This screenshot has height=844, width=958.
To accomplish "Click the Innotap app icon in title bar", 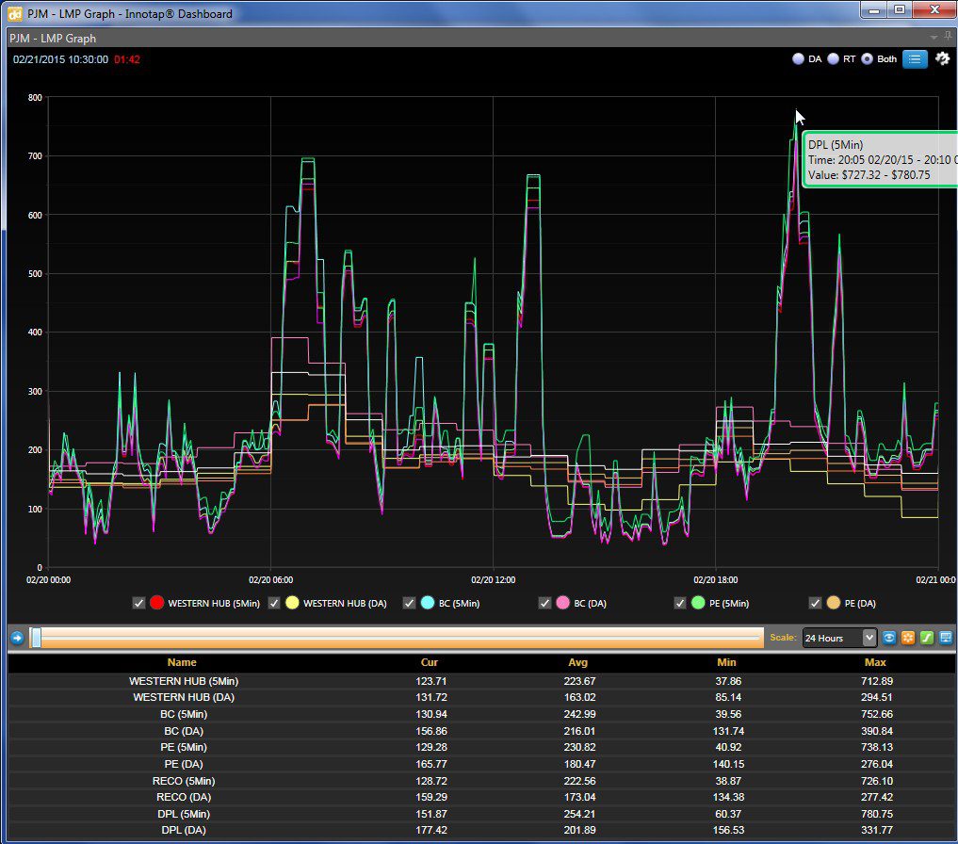I will [x=15, y=13].
